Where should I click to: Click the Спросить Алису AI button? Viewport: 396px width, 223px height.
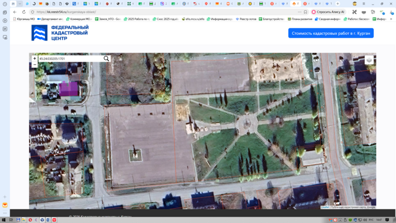(328, 12)
